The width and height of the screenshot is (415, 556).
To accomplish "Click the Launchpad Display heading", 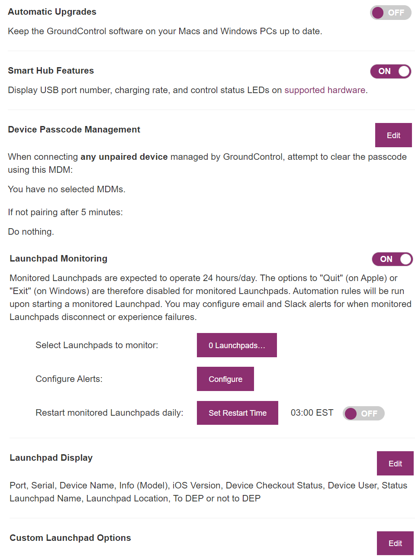I will pyautogui.click(x=51, y=458).
